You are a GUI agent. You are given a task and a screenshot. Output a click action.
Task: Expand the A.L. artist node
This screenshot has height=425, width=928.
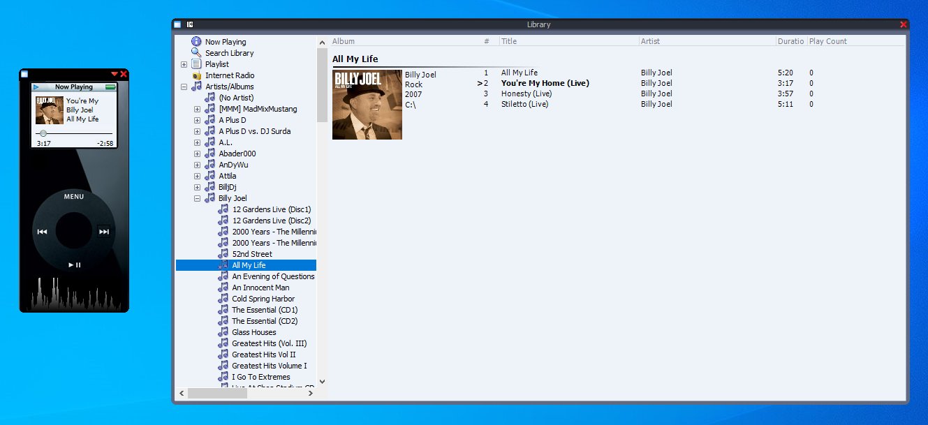tap(197, 142)
